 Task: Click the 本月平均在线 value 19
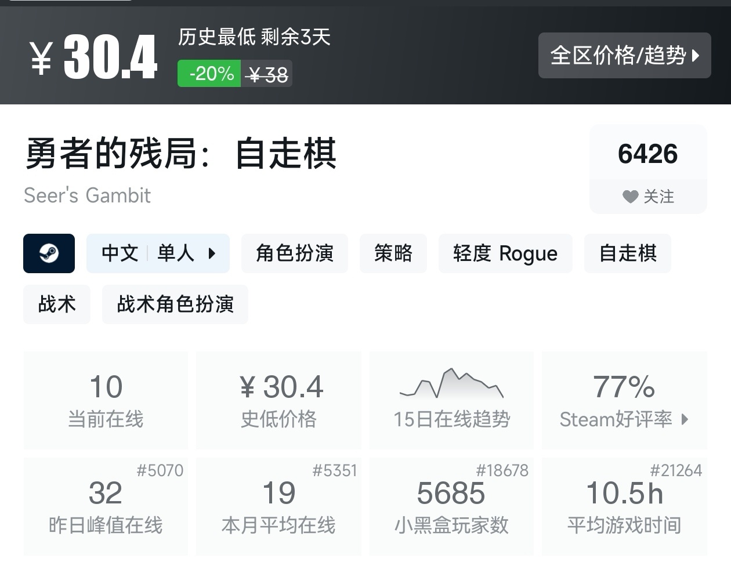279,493
